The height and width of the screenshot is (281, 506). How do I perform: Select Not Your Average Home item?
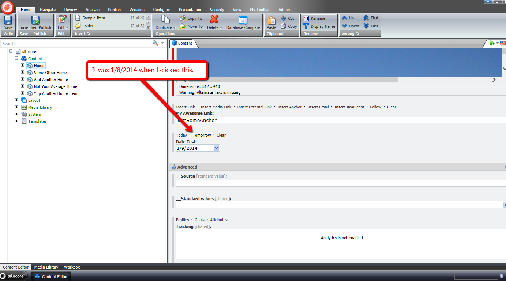pos(55,86)
